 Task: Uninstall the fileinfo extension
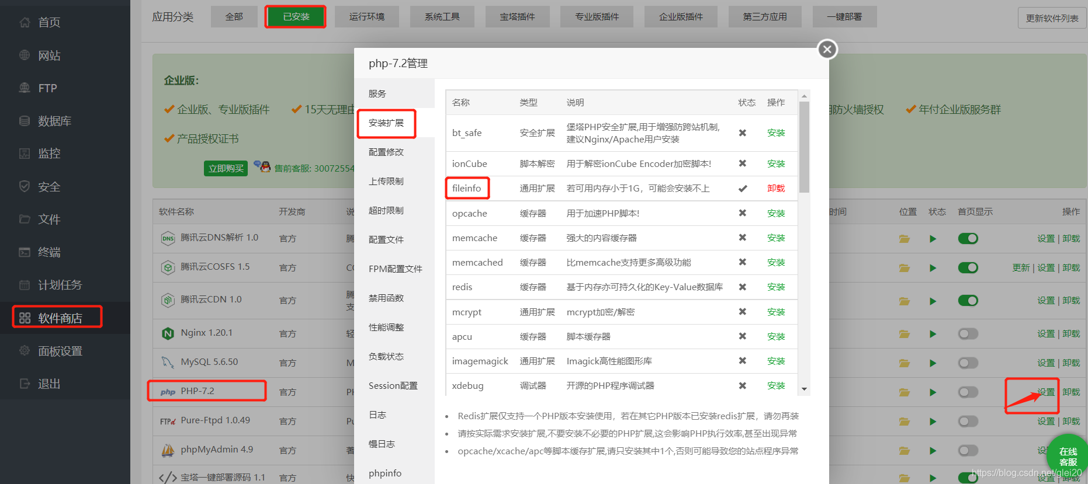pyautogui.click(x=776, y=189)
